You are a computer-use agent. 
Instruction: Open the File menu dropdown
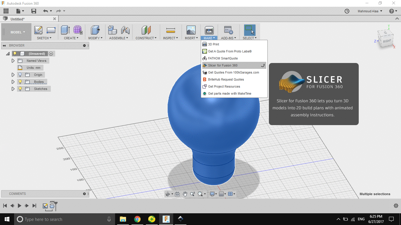coord(20,11)
